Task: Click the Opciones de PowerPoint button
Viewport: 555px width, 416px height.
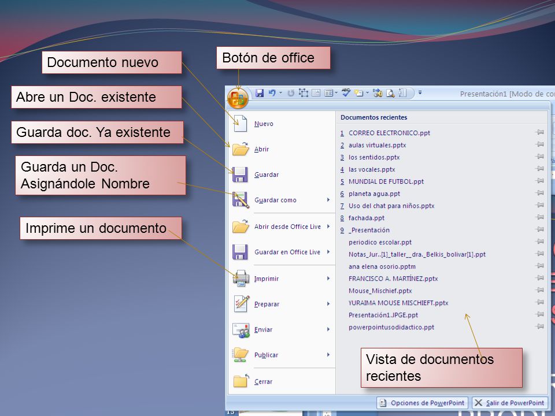Action: click(422, 403)
